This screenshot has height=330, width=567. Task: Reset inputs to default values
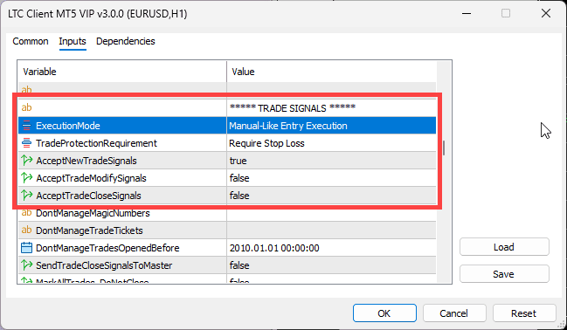pos(524,313)
